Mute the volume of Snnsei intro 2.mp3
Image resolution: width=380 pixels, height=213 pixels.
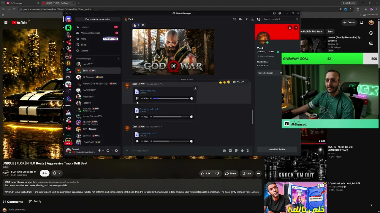[x=191, y=117]
